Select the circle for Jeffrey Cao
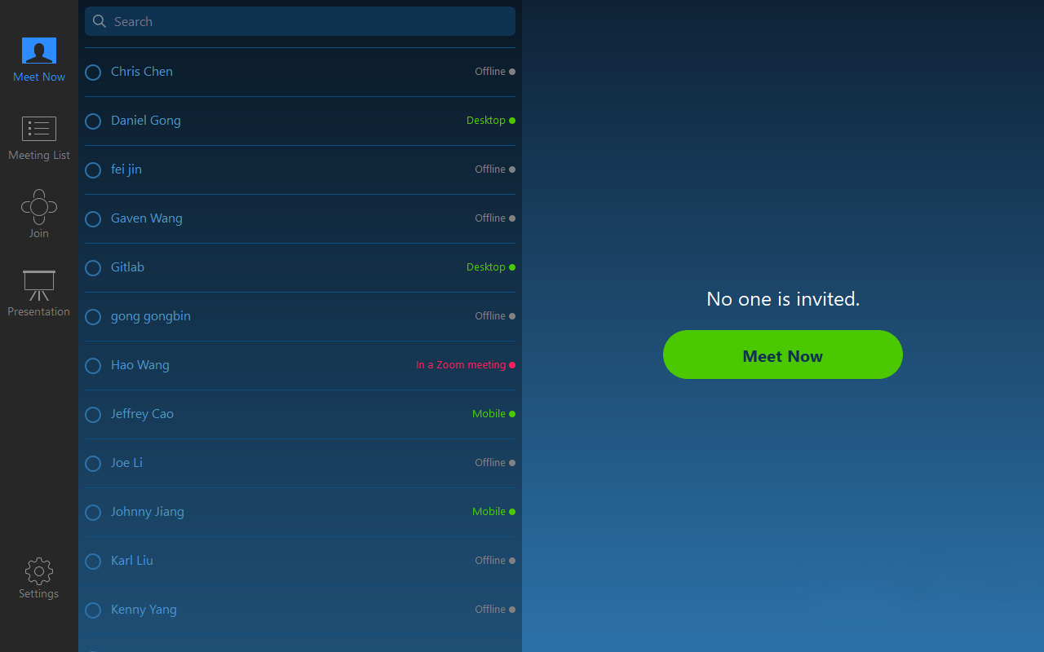The height and width of the screenshot is (652, 1044). [x=93, y=415]
